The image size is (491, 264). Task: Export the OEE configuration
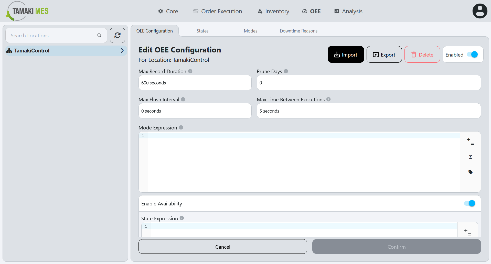tap(384, 54)
